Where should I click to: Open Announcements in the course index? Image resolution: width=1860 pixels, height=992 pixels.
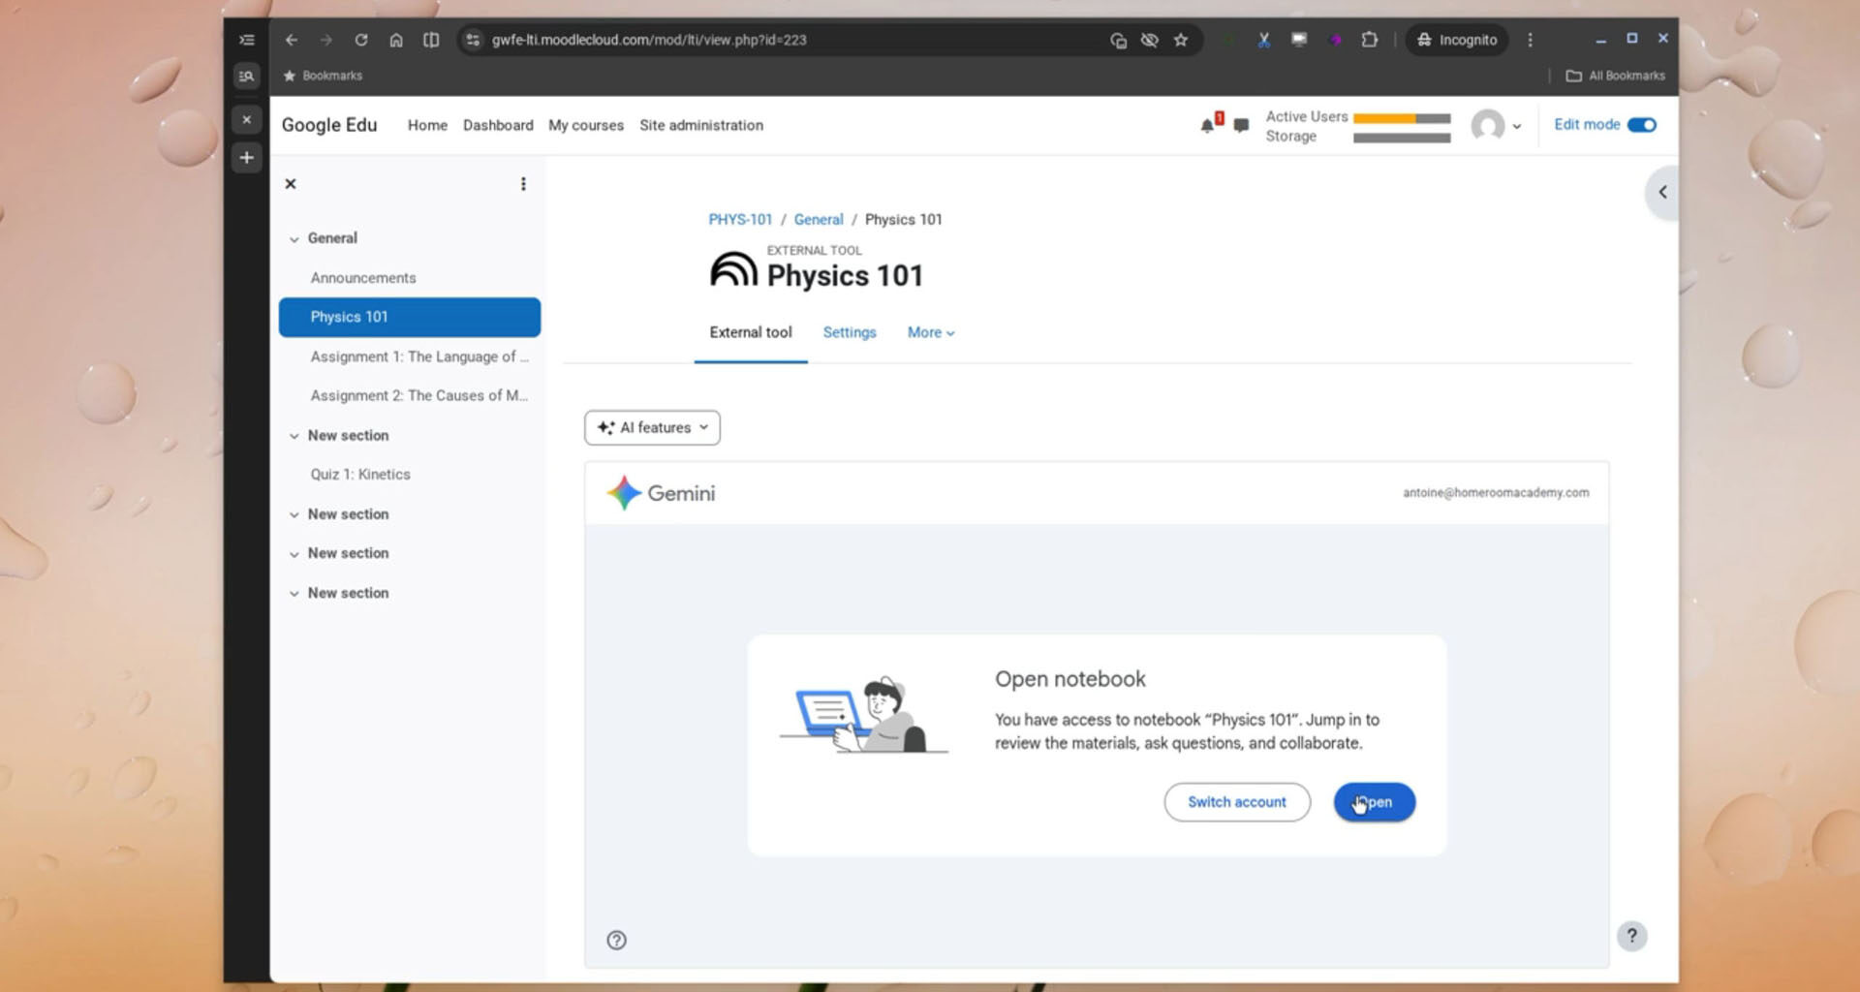(363, 277)
